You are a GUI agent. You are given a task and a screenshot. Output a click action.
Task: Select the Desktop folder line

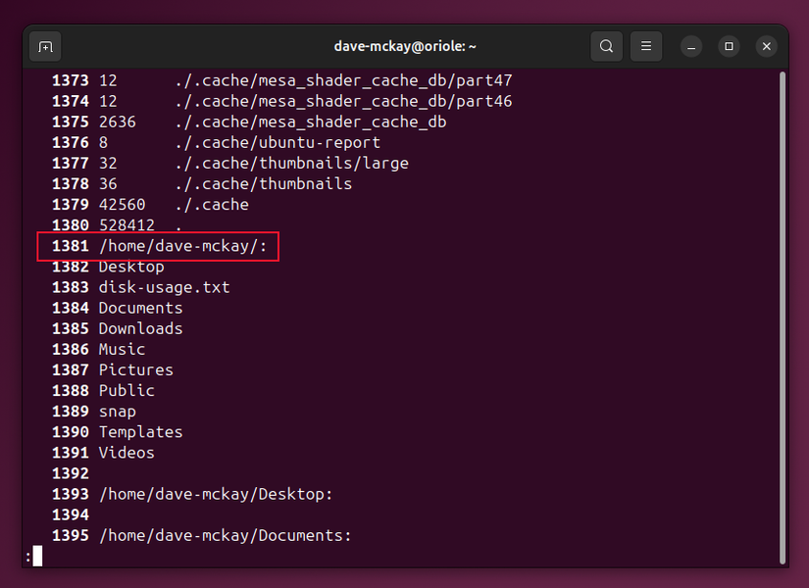click(130, 266)
